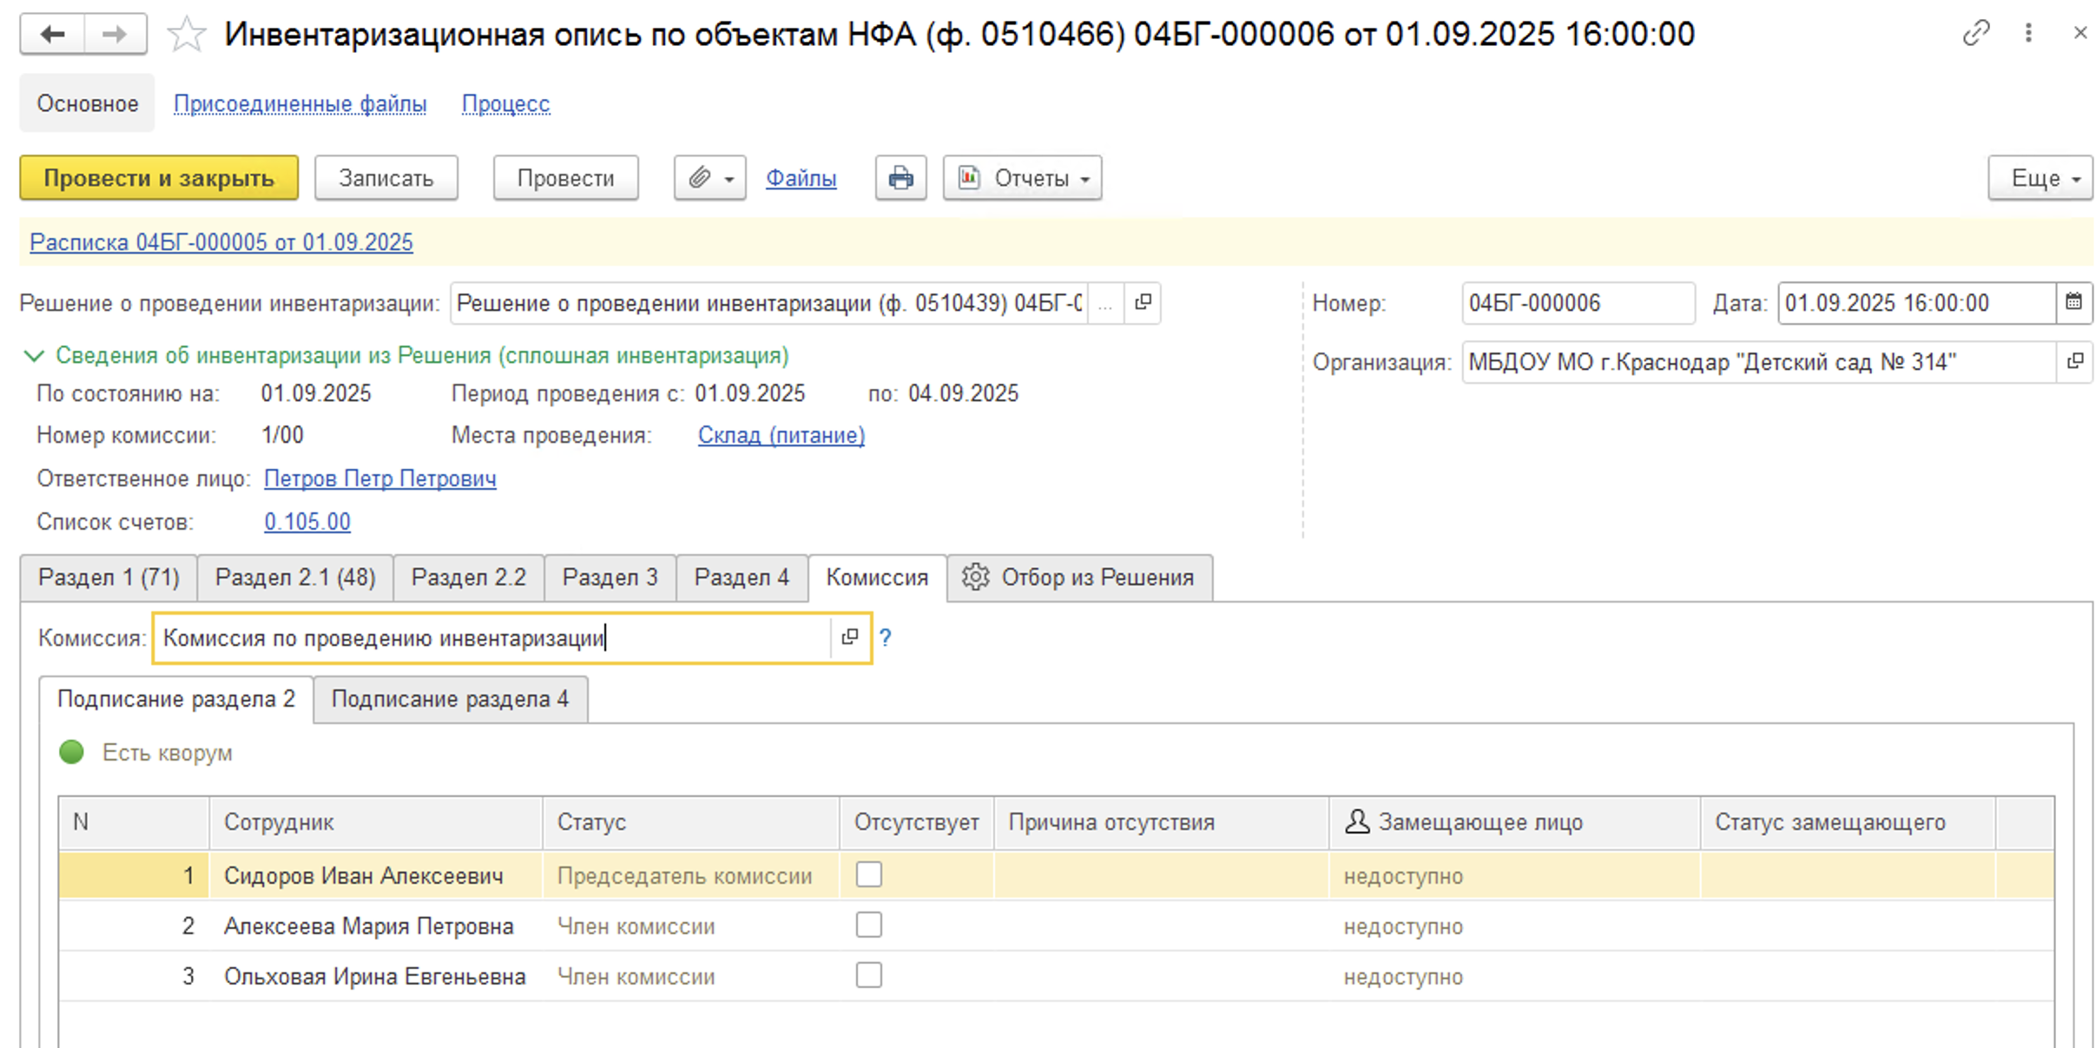Open the calendar picker for Дата field
Screen dimensions: 2096x1048
pos(2073,303)
